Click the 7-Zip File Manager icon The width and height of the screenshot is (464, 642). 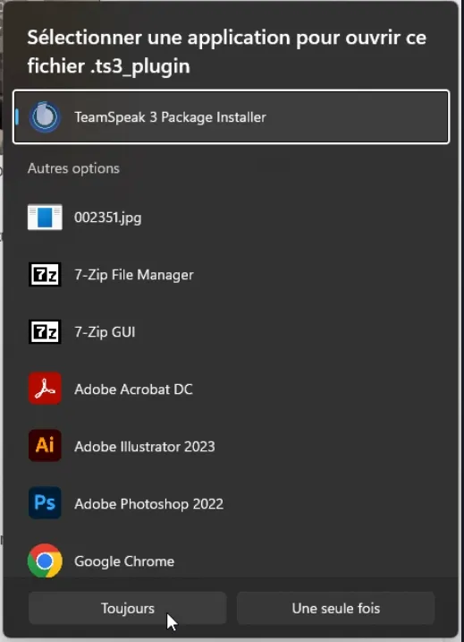(x=45, y=274)
